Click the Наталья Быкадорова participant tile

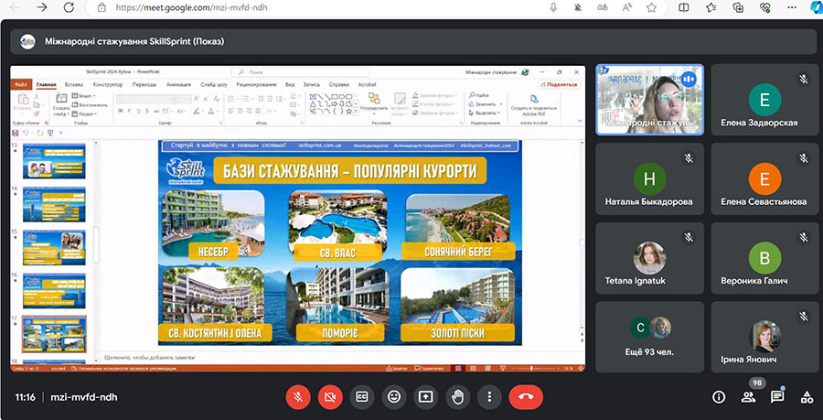649,178
